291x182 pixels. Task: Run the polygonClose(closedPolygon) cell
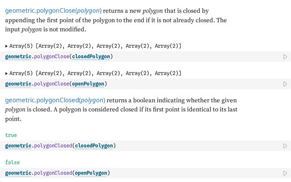[285, 56]
